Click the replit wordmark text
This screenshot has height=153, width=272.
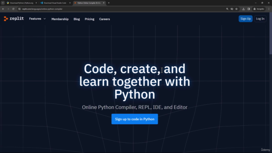[x=17, y=19]
